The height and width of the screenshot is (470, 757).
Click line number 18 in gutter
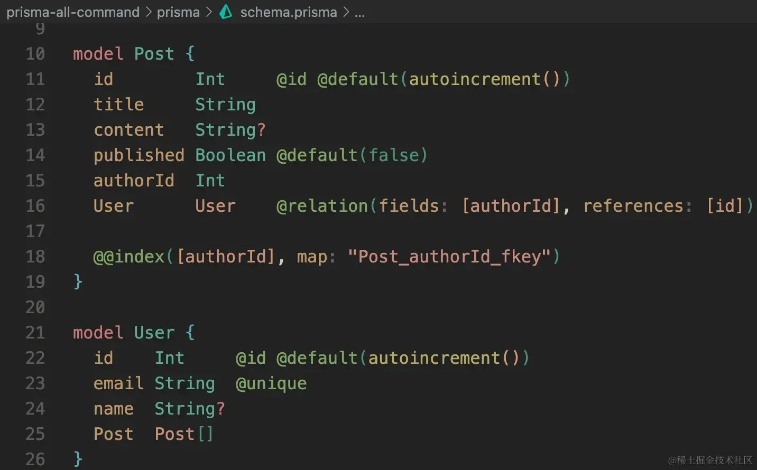tap(35, 257)
